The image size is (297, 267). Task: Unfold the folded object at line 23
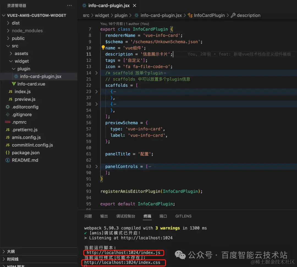[97, 92]
